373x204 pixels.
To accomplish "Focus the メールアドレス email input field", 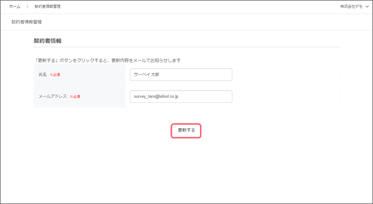I will coord(206,96).
